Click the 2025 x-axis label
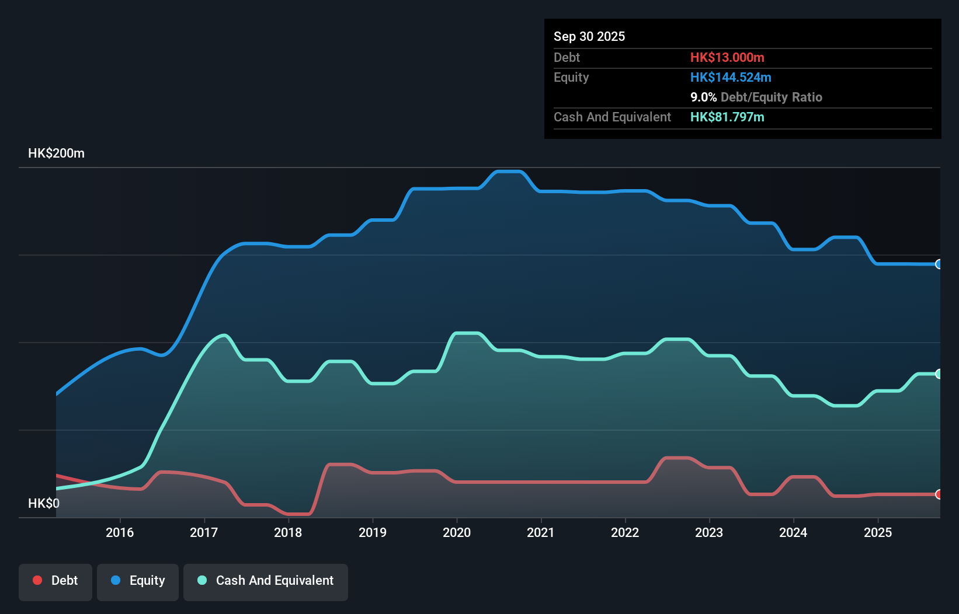The width and height of the screenshot is (959, 614). [x=878, y=532]
